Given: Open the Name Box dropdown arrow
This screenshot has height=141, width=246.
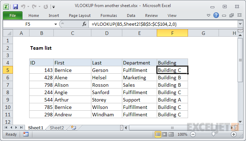Looking at the screenshot, I should click(56, 24).
